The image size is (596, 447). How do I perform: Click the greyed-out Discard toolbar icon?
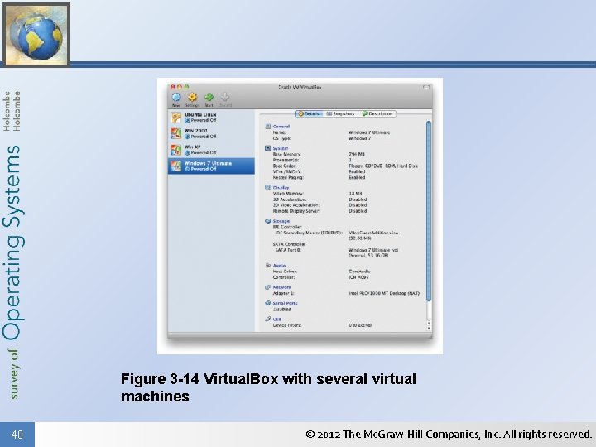pos(225,97)
